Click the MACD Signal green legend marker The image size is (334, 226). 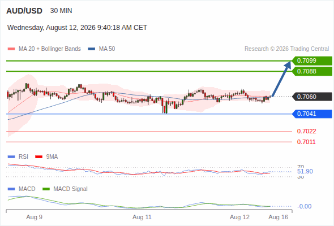point(46,189)
